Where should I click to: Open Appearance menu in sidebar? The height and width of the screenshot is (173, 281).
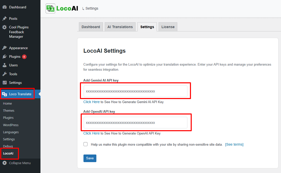click(x=18, y=48)
